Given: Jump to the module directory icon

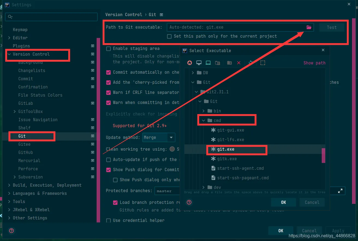Looking at the screenshot, I should [x=217, y=63].
